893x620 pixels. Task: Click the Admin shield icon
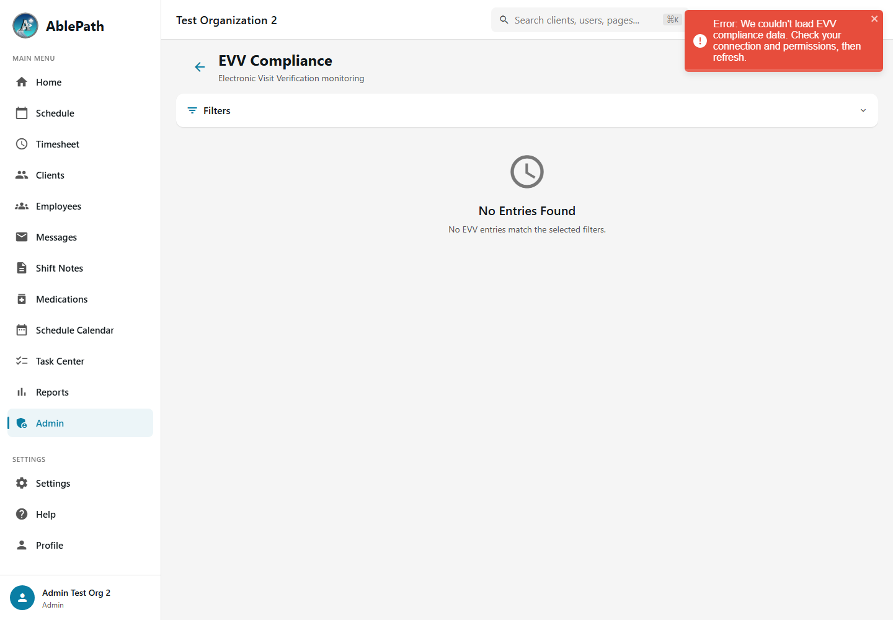[22, 423]
